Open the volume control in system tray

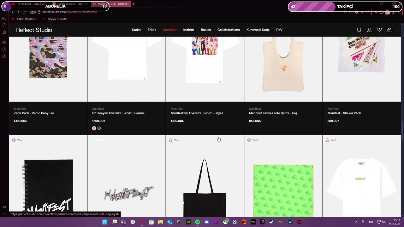(384, 222)
